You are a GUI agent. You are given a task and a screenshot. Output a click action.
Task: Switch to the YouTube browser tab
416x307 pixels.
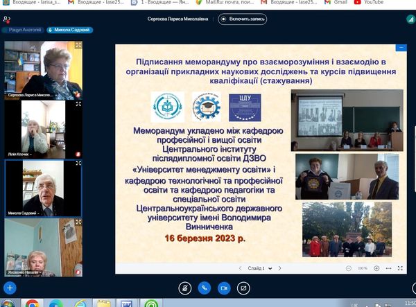[x=370, y=3]
